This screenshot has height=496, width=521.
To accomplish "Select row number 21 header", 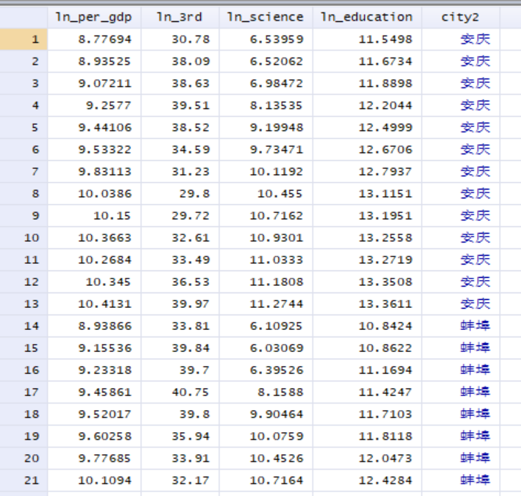I will click(23, 480).
